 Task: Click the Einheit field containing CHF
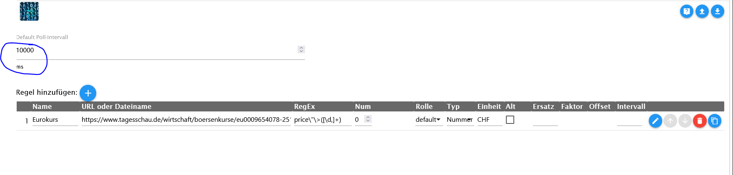[489, 120]
